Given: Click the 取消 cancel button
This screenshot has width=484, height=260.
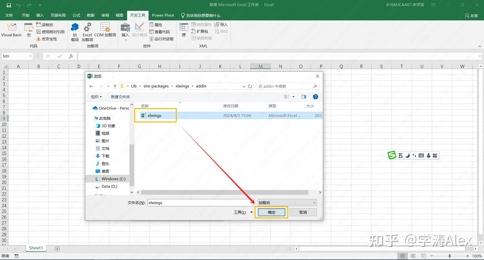Looking at the screenshot, I should click(303, 212).
